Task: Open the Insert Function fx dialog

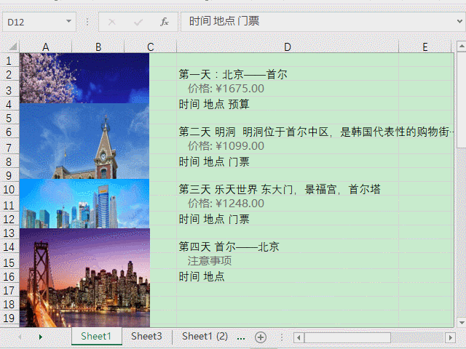Action: click(165, 22)
